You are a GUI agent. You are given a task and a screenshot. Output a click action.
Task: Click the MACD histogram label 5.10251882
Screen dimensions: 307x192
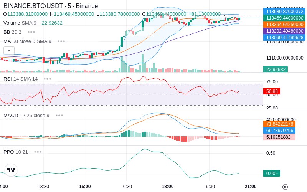[279, 137]
